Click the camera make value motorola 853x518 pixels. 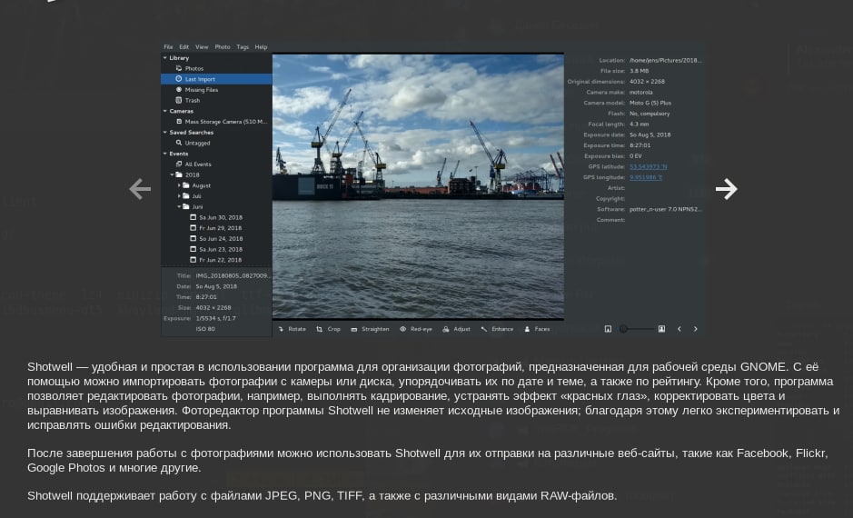tap(640, 92)
